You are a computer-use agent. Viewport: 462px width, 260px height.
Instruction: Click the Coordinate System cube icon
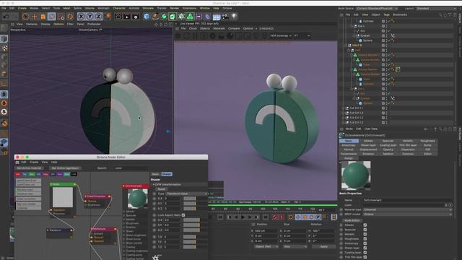(x=108, y=16)
